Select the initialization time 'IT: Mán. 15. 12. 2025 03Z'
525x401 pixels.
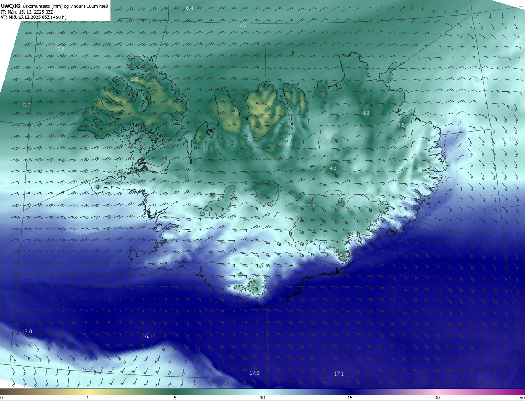pyautogui.click(x=27, y=12)
